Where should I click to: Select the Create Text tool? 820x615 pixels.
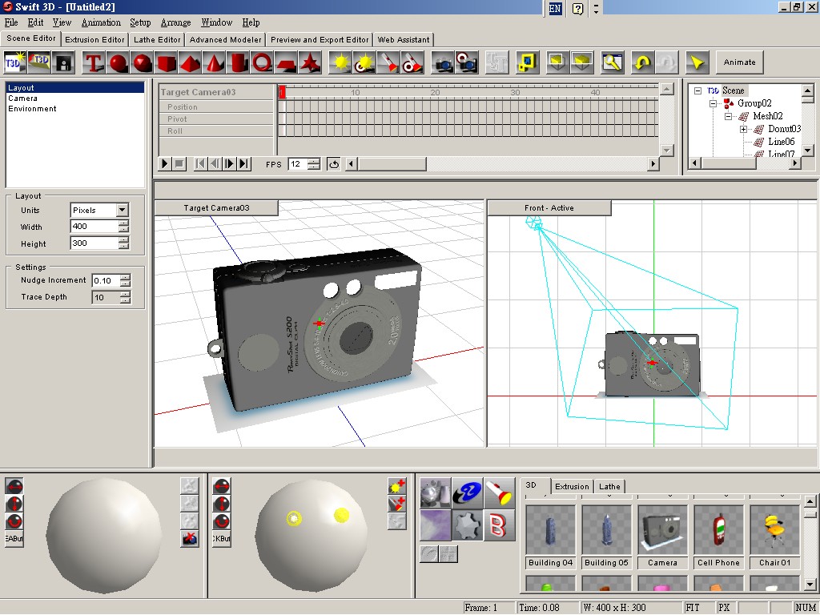point(93,62)
